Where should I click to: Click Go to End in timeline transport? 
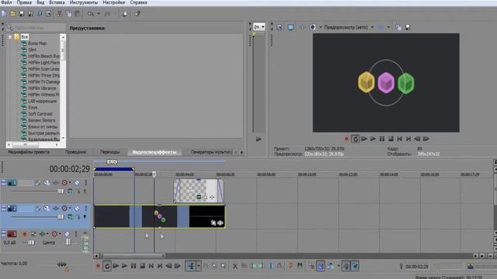(160, 266)
